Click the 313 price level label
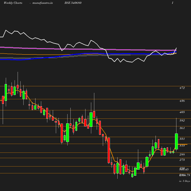191x191 pixels. (182, 146)
